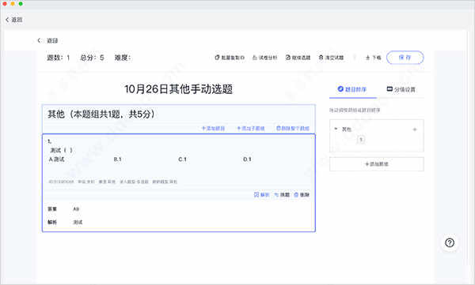Image resolution: width=475 pixels, height=285 pixels.
Task: Click 添加题目 add question link
Action: click(213, 128)
